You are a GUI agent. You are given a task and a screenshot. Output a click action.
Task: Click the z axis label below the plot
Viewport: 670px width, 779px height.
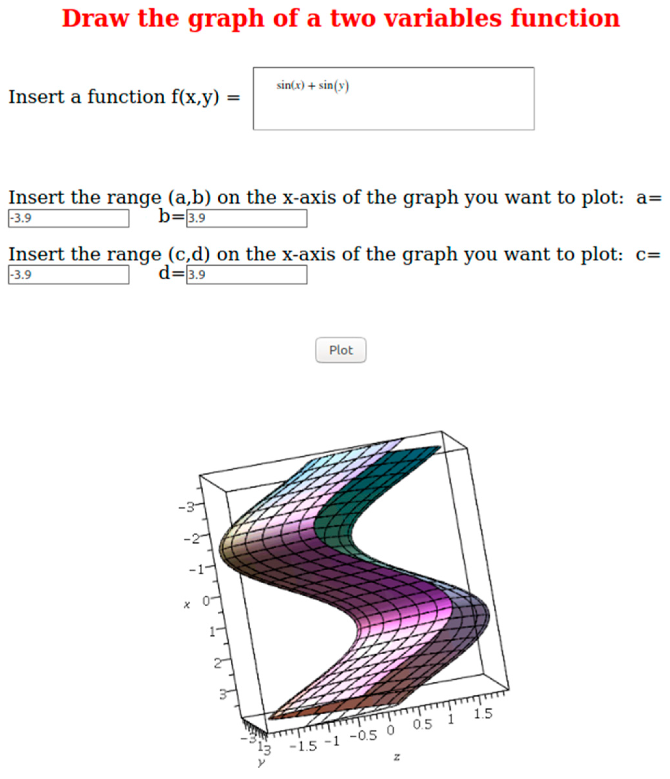[x=396, y=757]
